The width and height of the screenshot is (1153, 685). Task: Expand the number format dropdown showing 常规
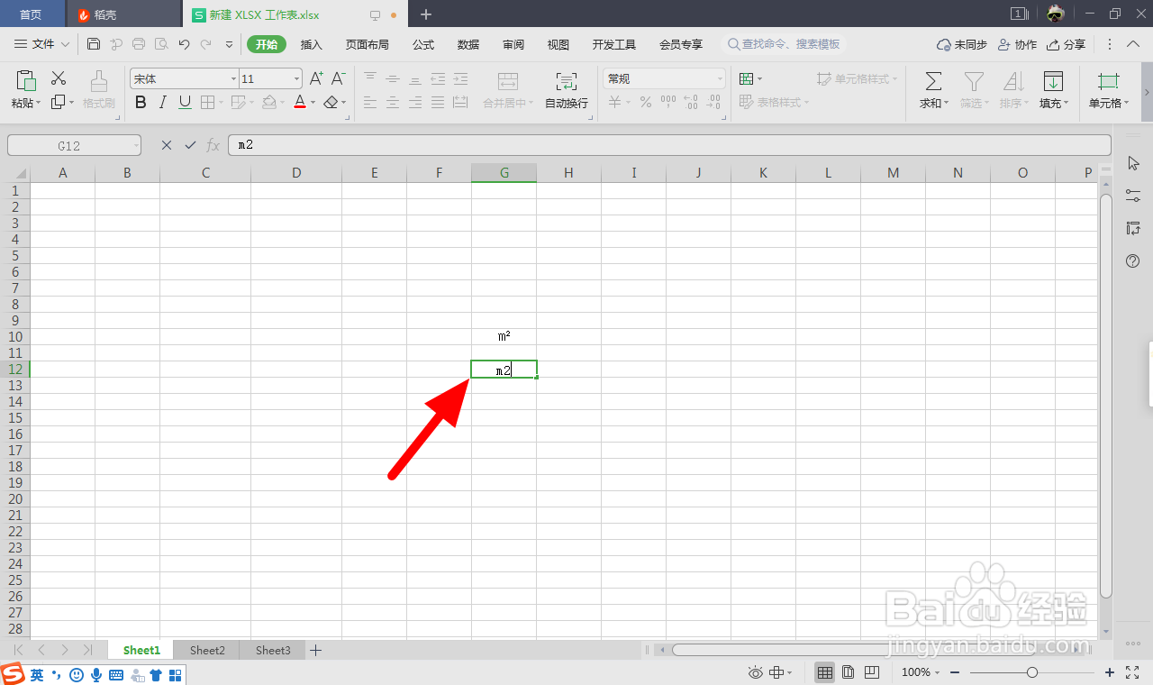click(x=721, y=78)
